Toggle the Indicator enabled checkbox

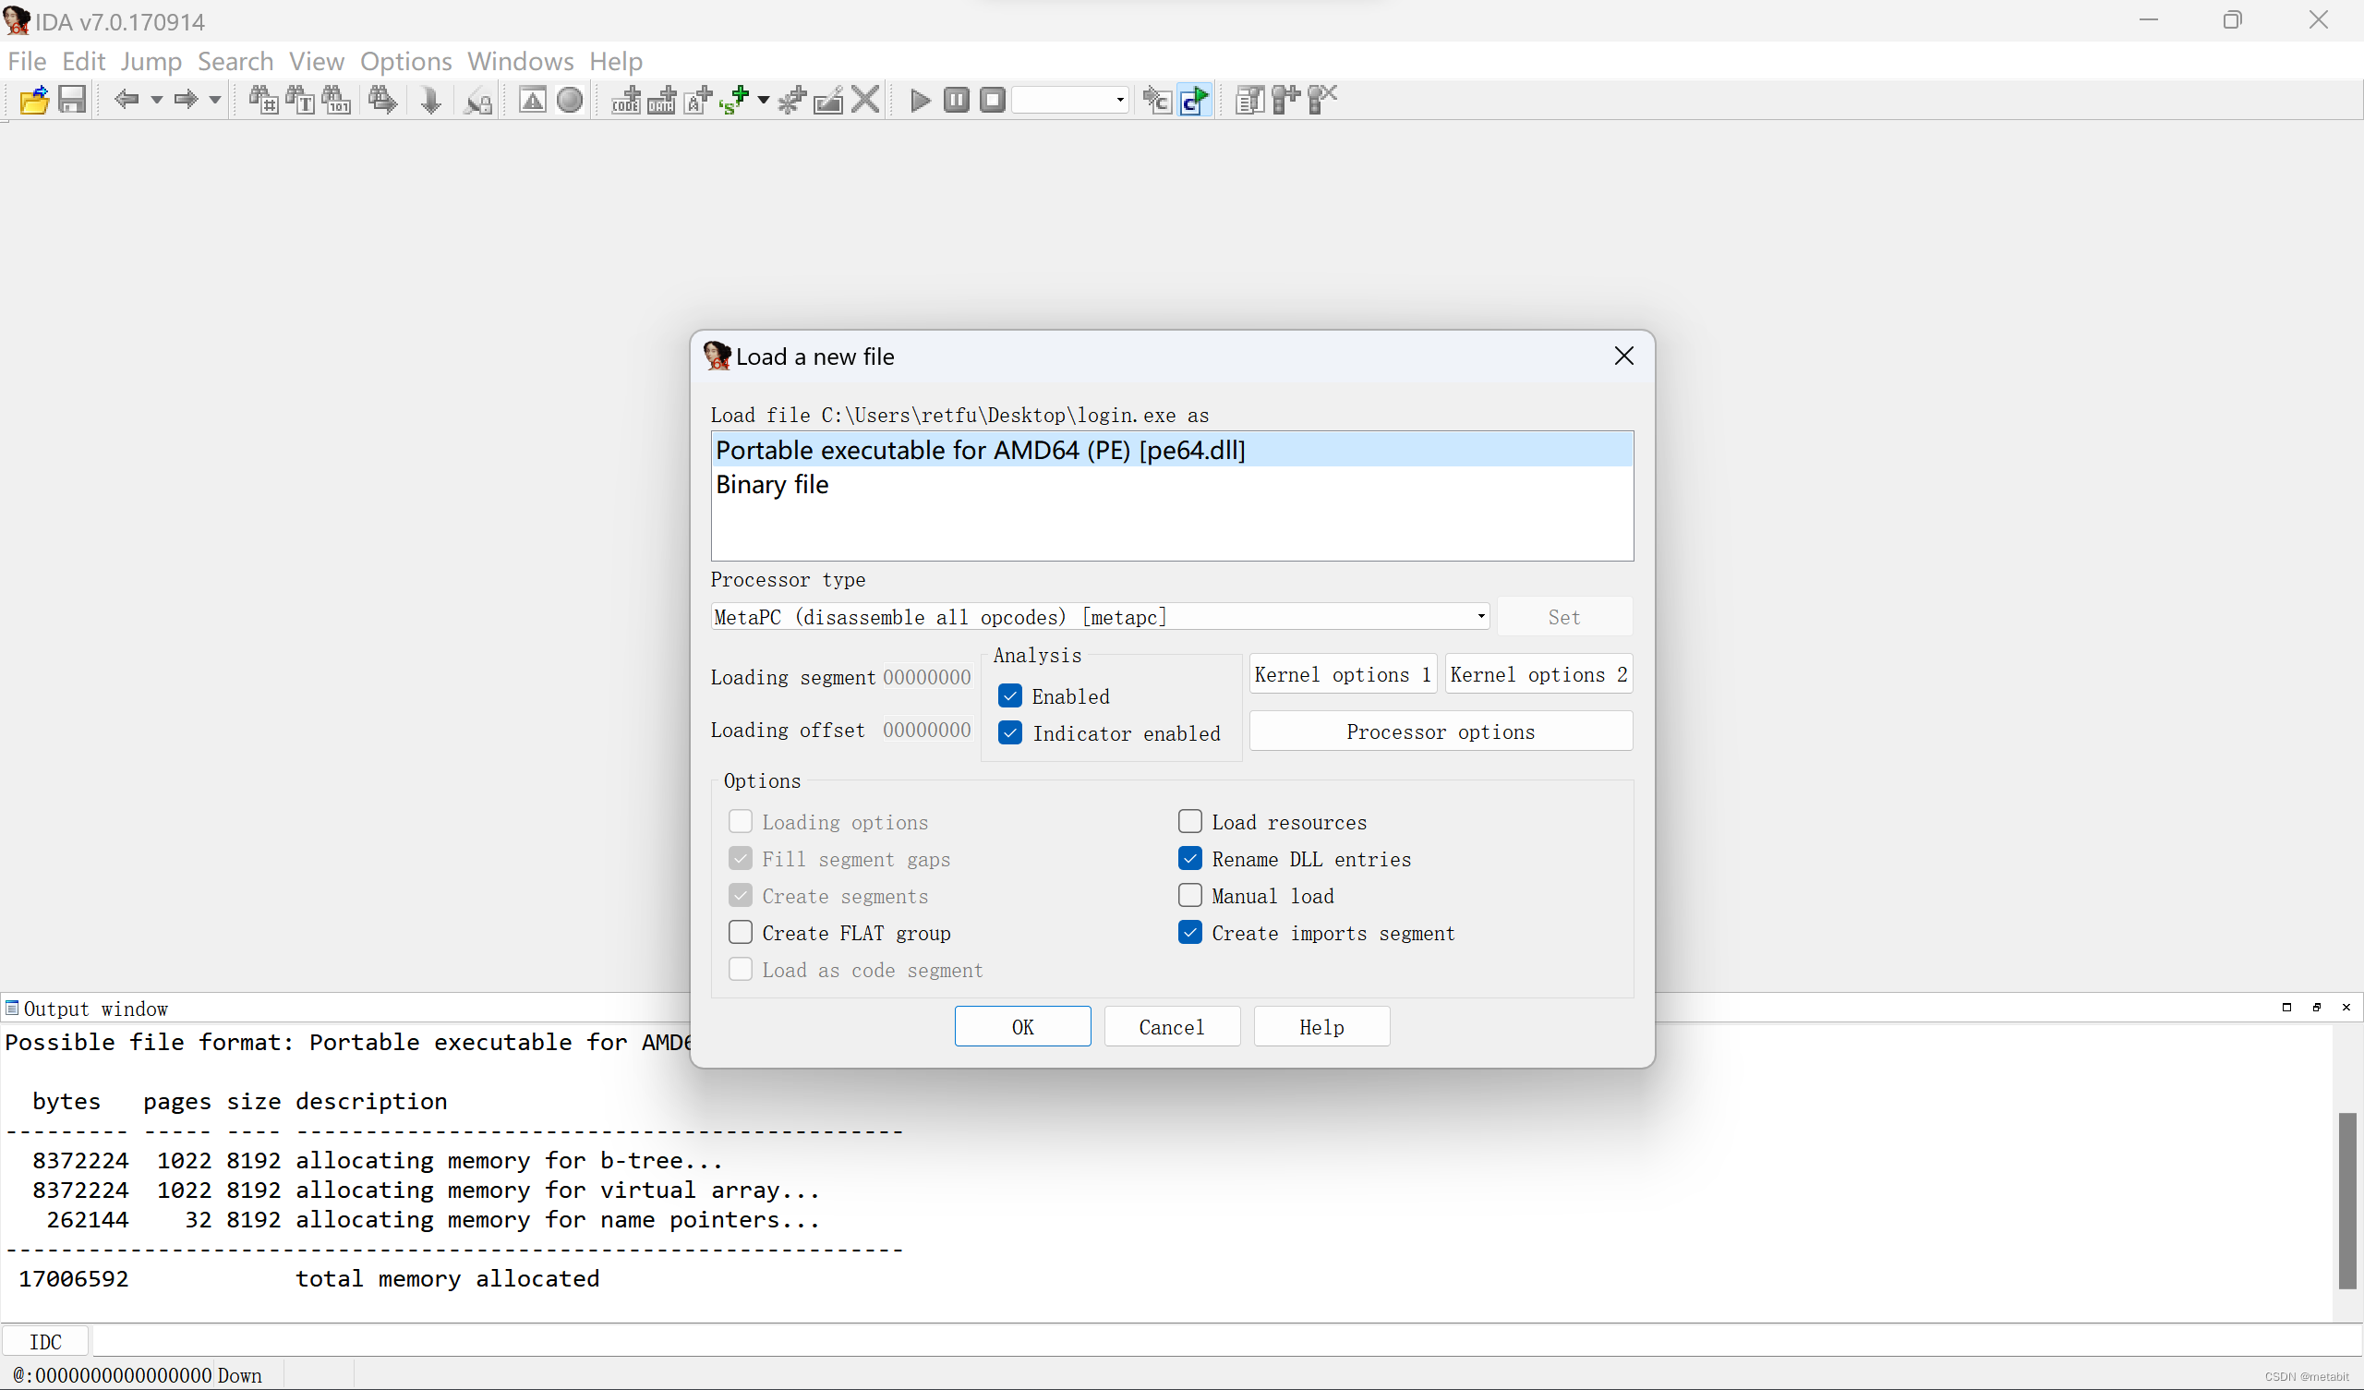(x=1010, y=733)
